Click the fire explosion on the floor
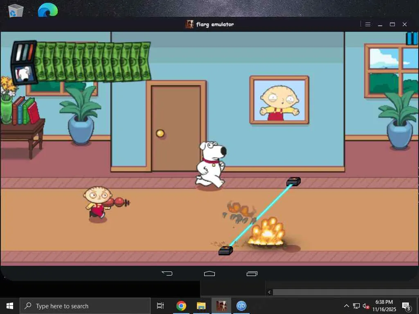 coord(267,232)
